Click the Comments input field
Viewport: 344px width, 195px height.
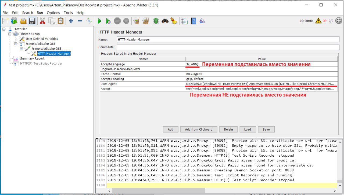pos(228,47)
